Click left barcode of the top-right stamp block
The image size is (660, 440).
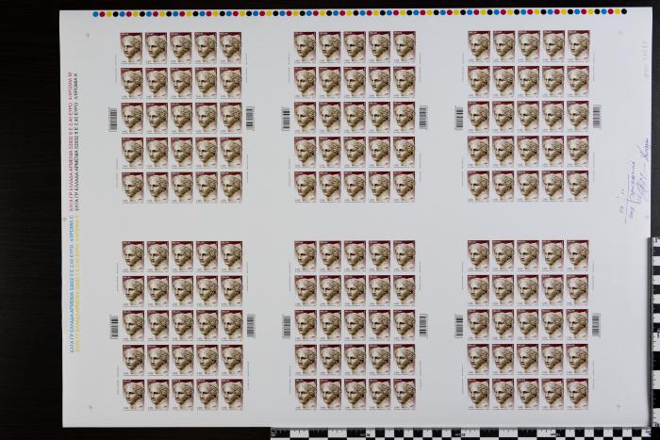[x=459, y=118]
